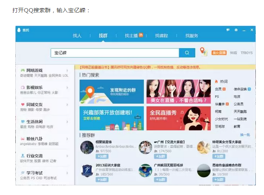Open the 全民直播秀 banner
Screen dimensions: 264x195
[178, 118]
